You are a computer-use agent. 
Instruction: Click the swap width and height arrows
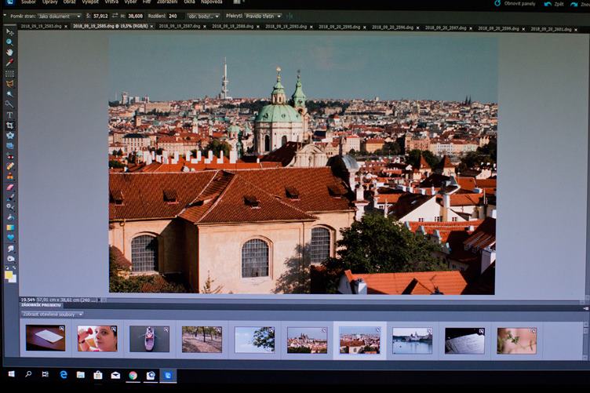pyautogui.click(x=115, y=16)
